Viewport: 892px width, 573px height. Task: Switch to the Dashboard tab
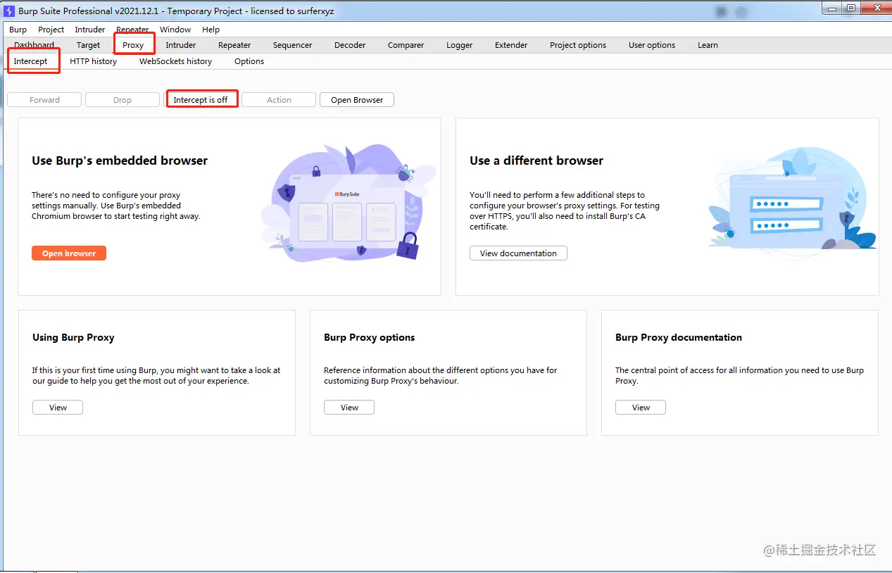pos(34,45)
